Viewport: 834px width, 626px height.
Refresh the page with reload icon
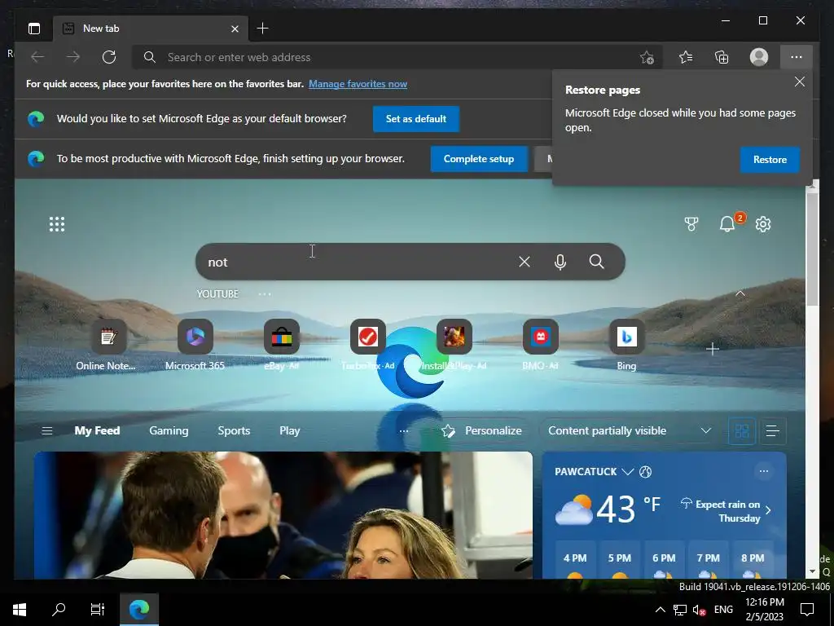click(109, 57)
